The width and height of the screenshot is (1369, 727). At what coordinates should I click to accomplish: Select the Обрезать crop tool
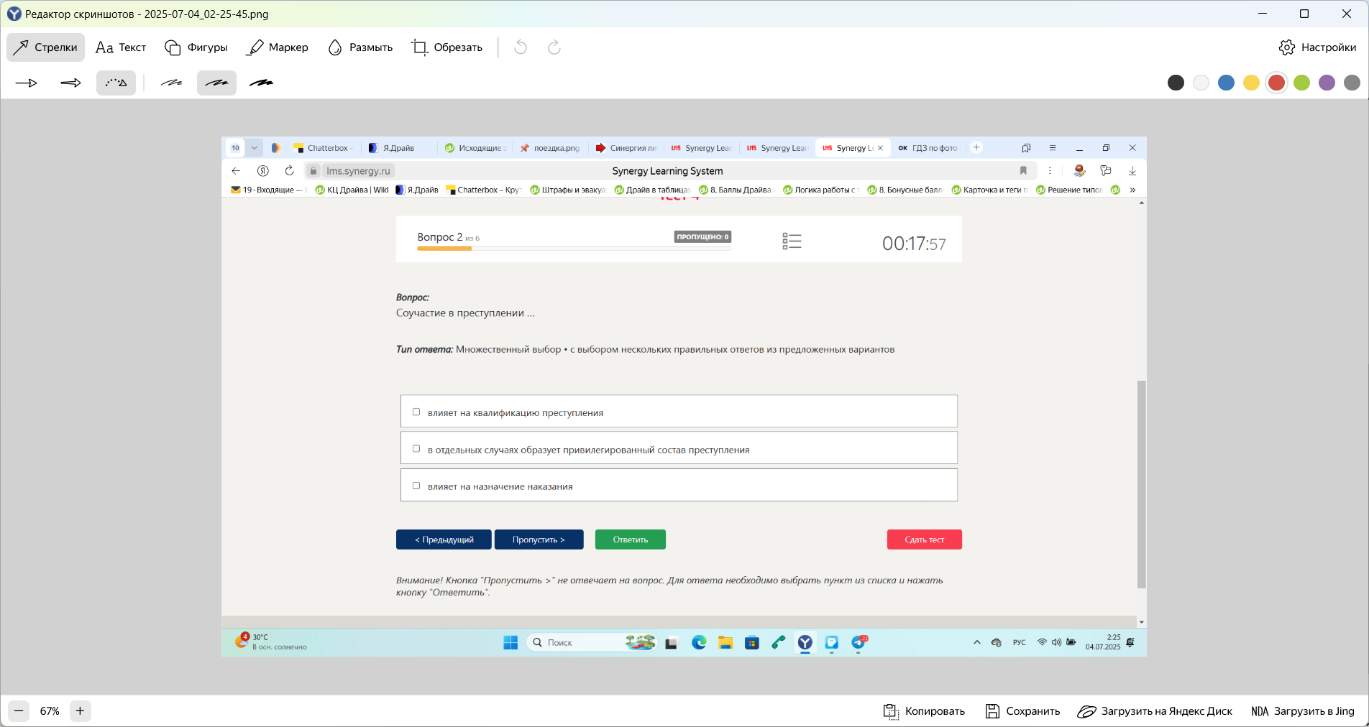point(447,47)
